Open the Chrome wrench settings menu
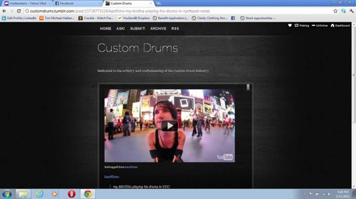 (351, 11)
